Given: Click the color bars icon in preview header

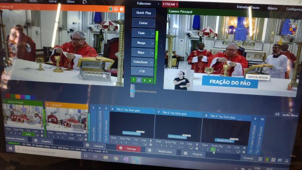Looking at the screenshot, I should tap(110, 9).
